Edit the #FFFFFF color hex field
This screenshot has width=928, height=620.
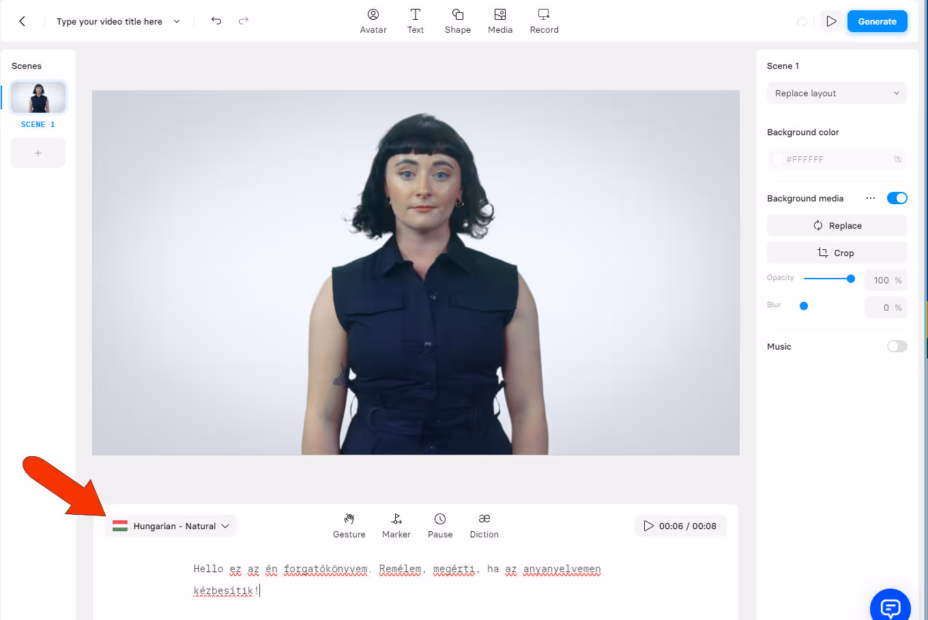(x=805, y=159)
